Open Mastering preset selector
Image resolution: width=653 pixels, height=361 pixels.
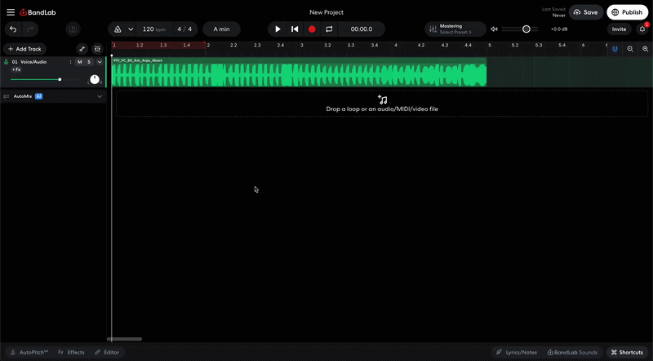coord(455,29)
